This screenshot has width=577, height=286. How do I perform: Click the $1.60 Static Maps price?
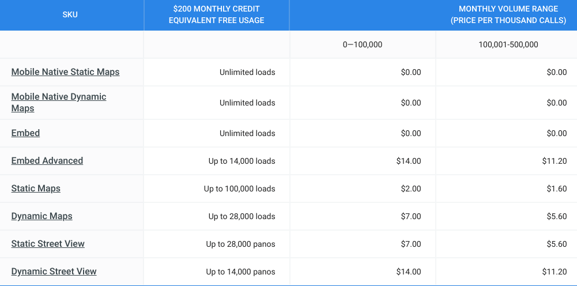[x=557, y=189]
